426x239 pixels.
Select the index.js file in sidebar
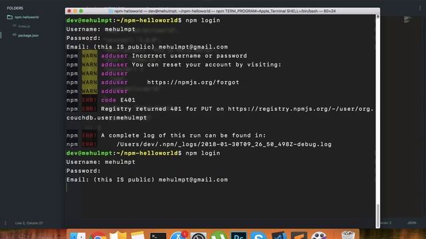(x=24, y=27)
